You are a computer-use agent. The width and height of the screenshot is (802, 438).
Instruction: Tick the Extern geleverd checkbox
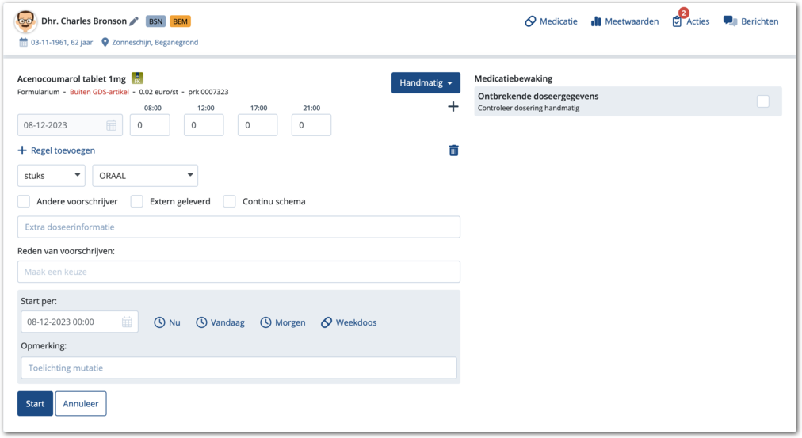[x=137, y=201]
